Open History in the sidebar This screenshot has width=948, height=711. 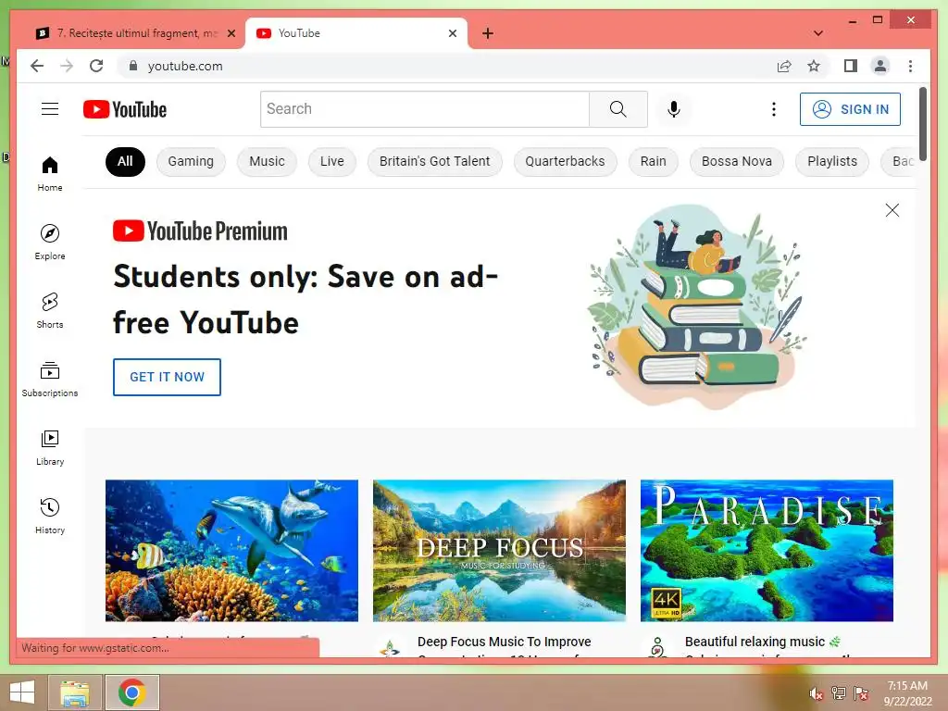pyautogui.click(x=50, y=516)
